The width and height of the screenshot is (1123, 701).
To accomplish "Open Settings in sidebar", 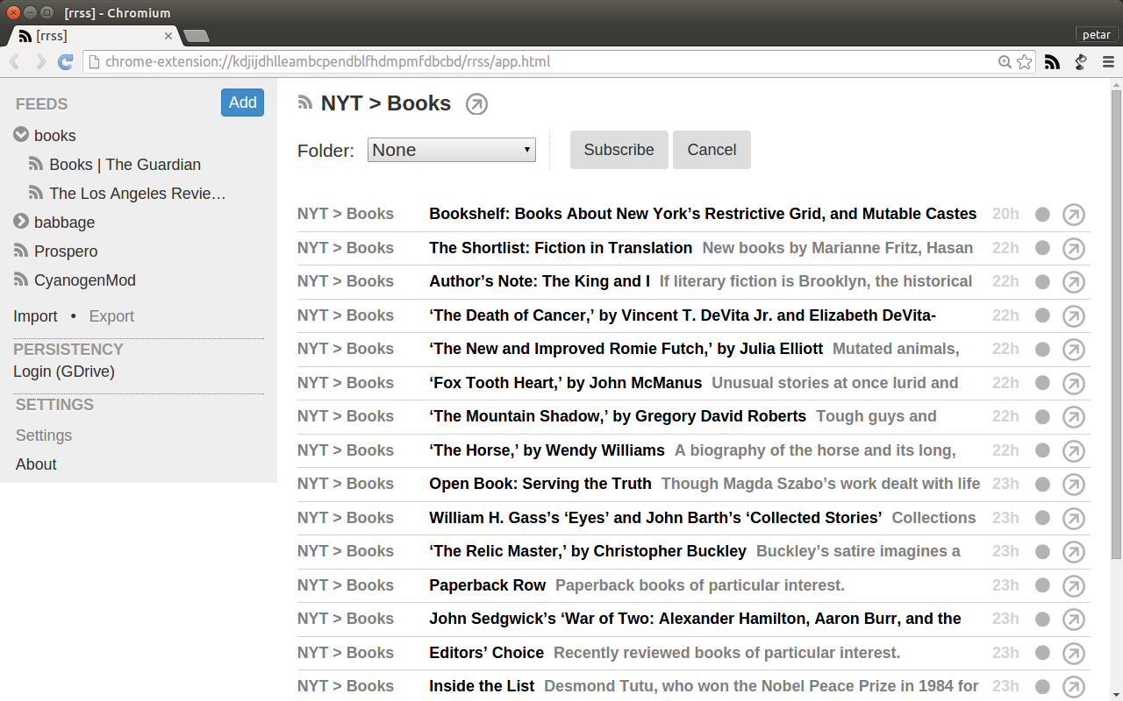I will click(x=44, y=435).
